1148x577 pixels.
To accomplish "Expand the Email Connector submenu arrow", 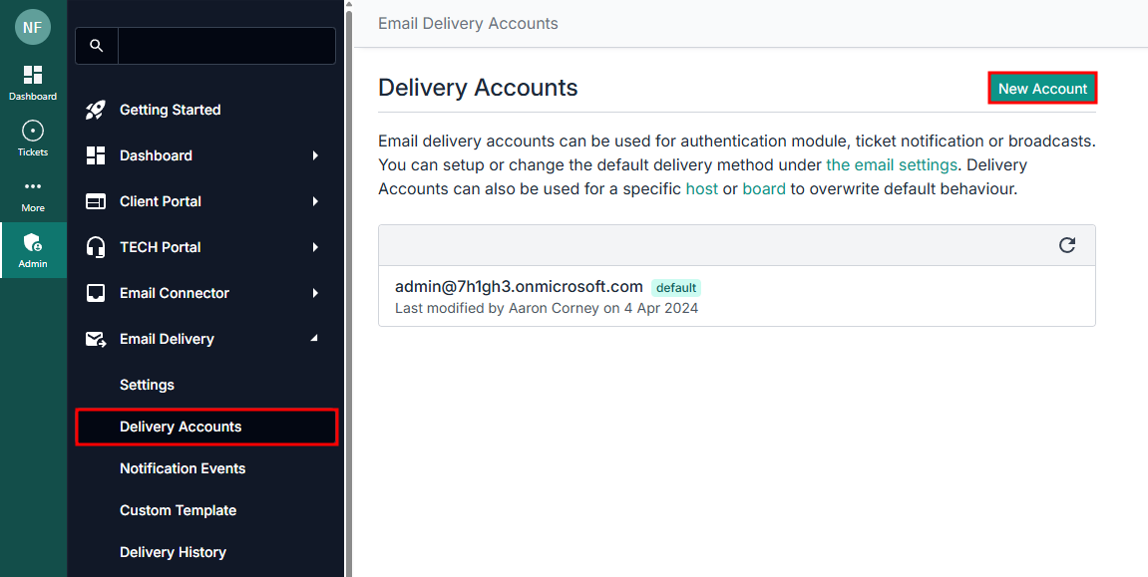I will pyautogui.click(x=315, y=293).
